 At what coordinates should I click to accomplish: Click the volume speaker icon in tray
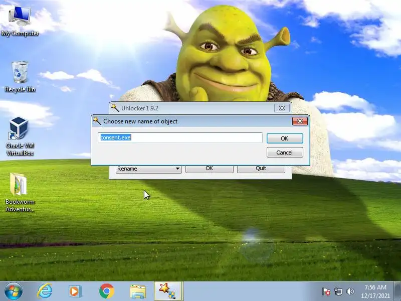(350, 291)
